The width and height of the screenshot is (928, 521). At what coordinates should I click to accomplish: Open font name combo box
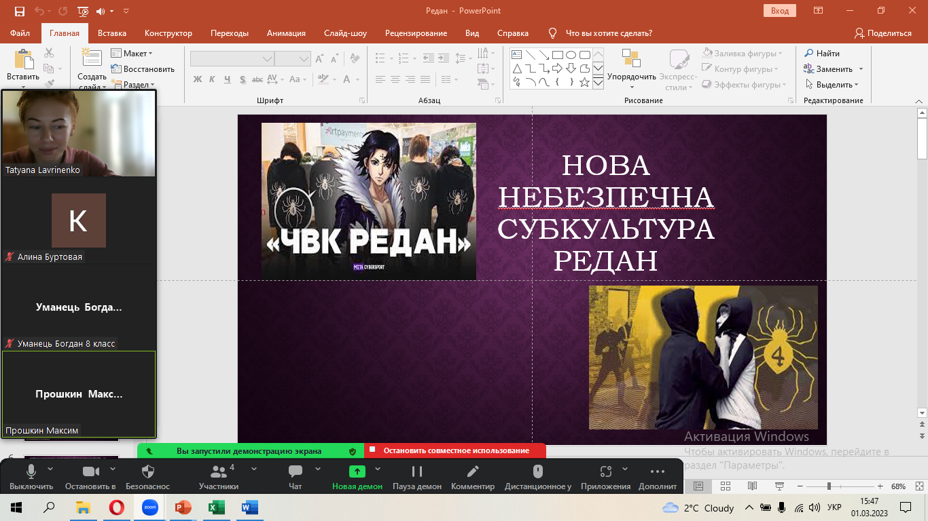(232, 59)
